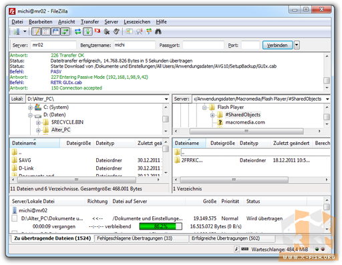Click the Benutzername input field
Screen dimensions: 342x265
(134, 45)
